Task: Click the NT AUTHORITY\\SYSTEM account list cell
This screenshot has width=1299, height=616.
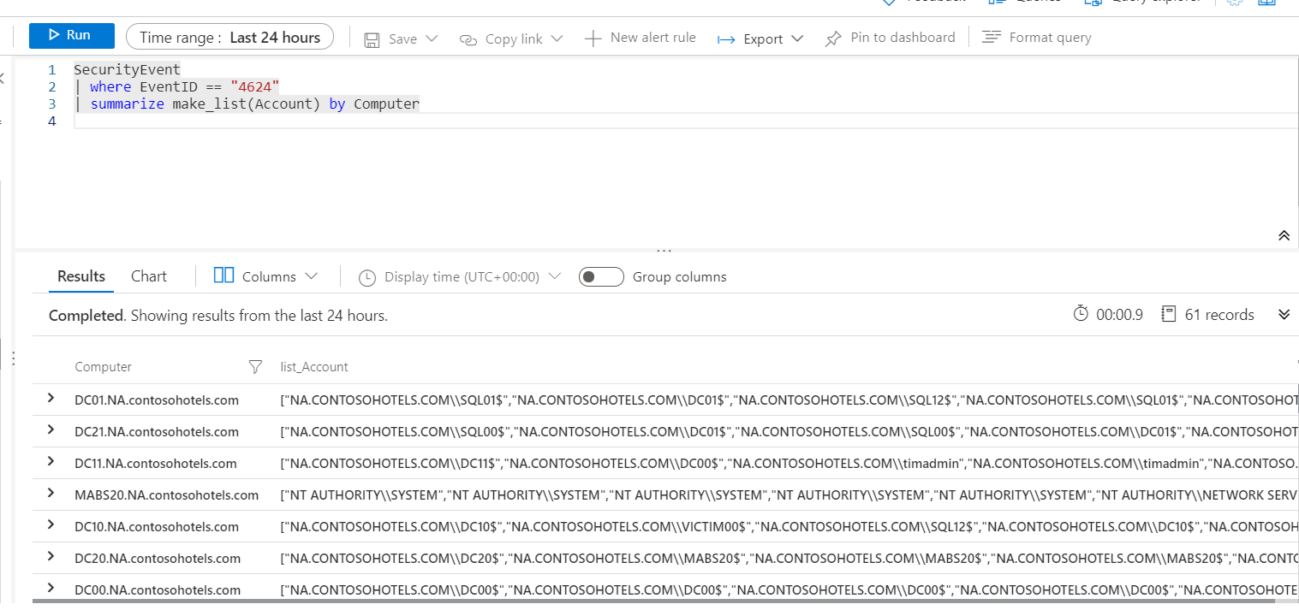Action: (789, 495)
